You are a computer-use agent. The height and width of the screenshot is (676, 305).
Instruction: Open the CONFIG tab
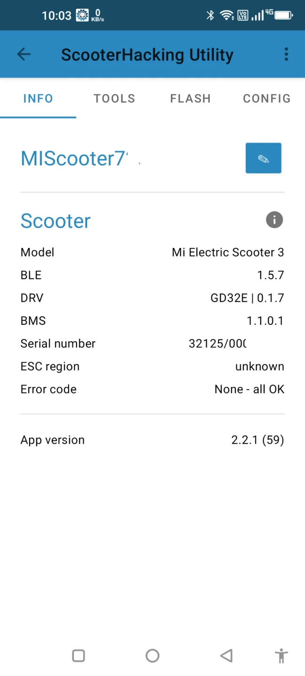coord(266,99)
